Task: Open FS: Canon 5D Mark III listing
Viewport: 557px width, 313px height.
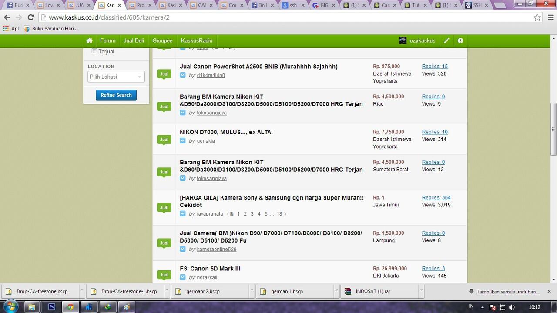Action: pyautogui.click(x=210, y=269)
